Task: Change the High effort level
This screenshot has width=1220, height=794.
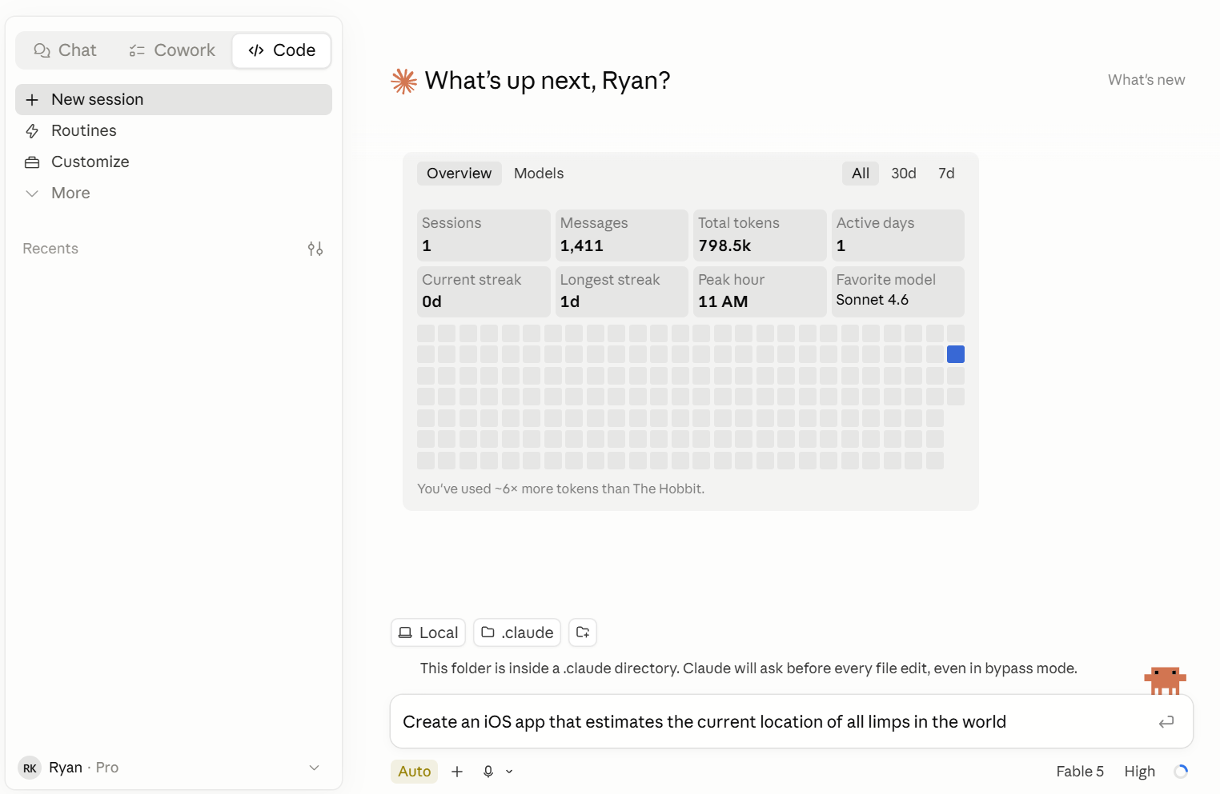Action: (x=1140, y=772)
